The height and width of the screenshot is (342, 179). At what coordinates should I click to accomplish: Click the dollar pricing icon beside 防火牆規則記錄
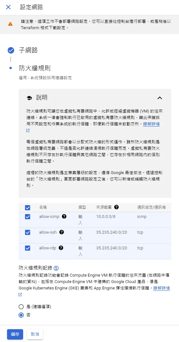(56, 268)
